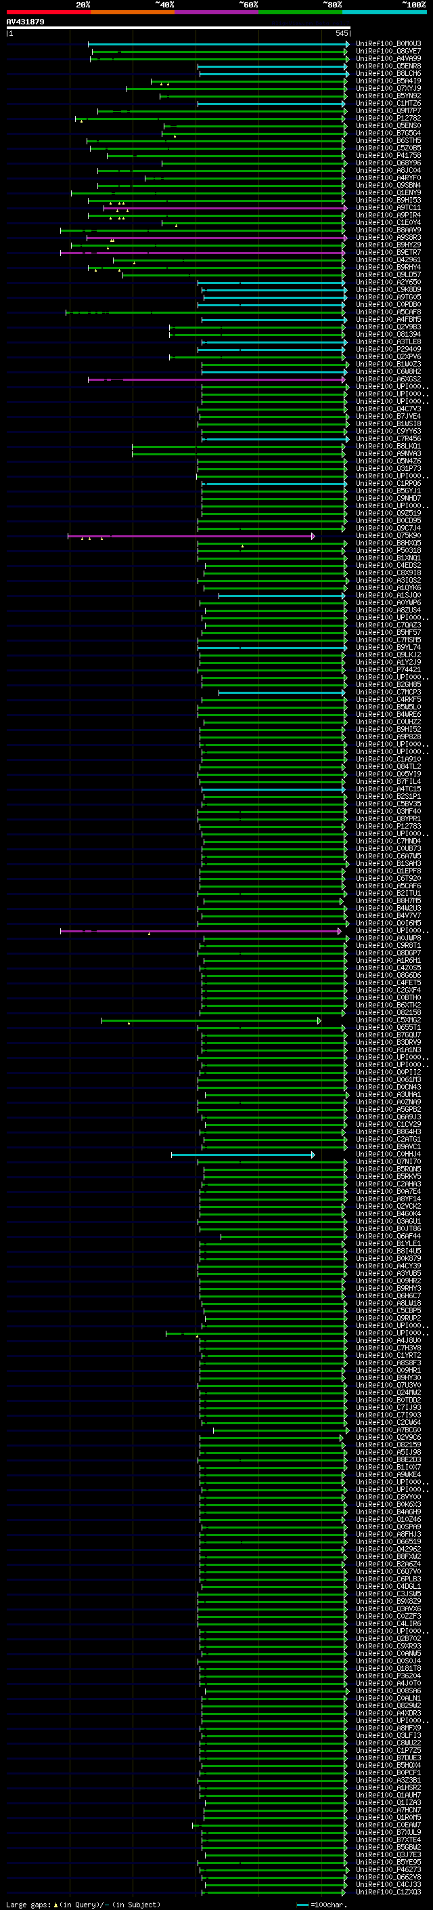Select hit label UniRef100_A7BCG0
The image size is (433, 1910).
[388, 1431]
